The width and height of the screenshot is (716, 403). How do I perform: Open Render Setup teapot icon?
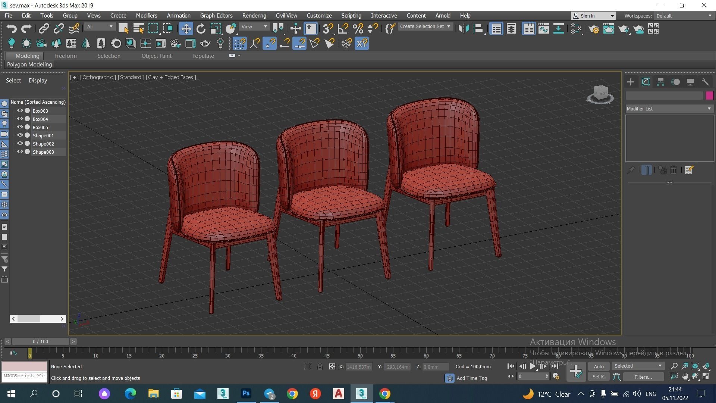click(x=594, y=29)
